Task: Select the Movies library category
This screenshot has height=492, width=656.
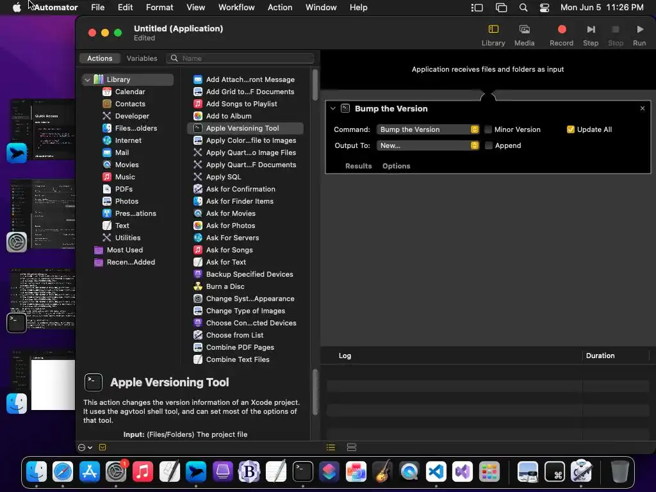Action: [x=127, y=165]
